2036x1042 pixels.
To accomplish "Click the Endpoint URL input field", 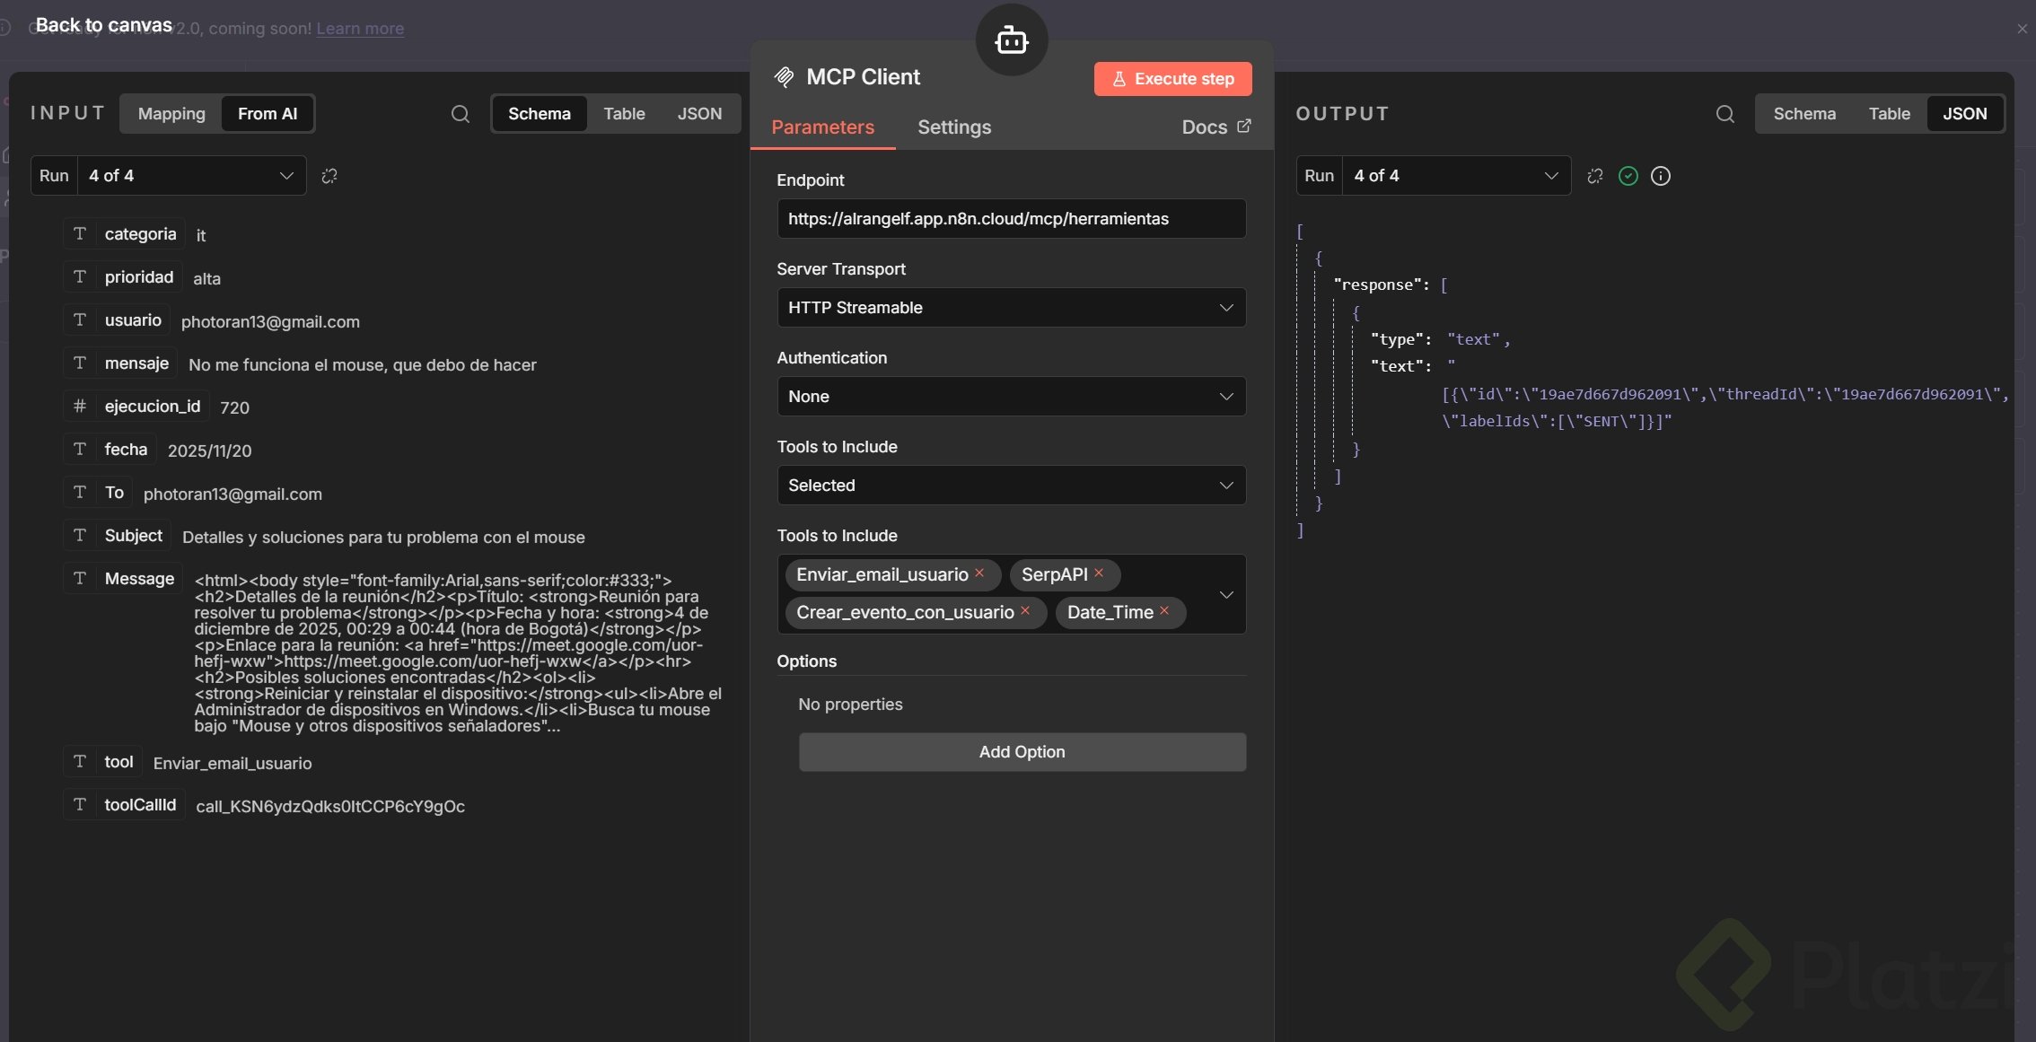I will 1011,219.
